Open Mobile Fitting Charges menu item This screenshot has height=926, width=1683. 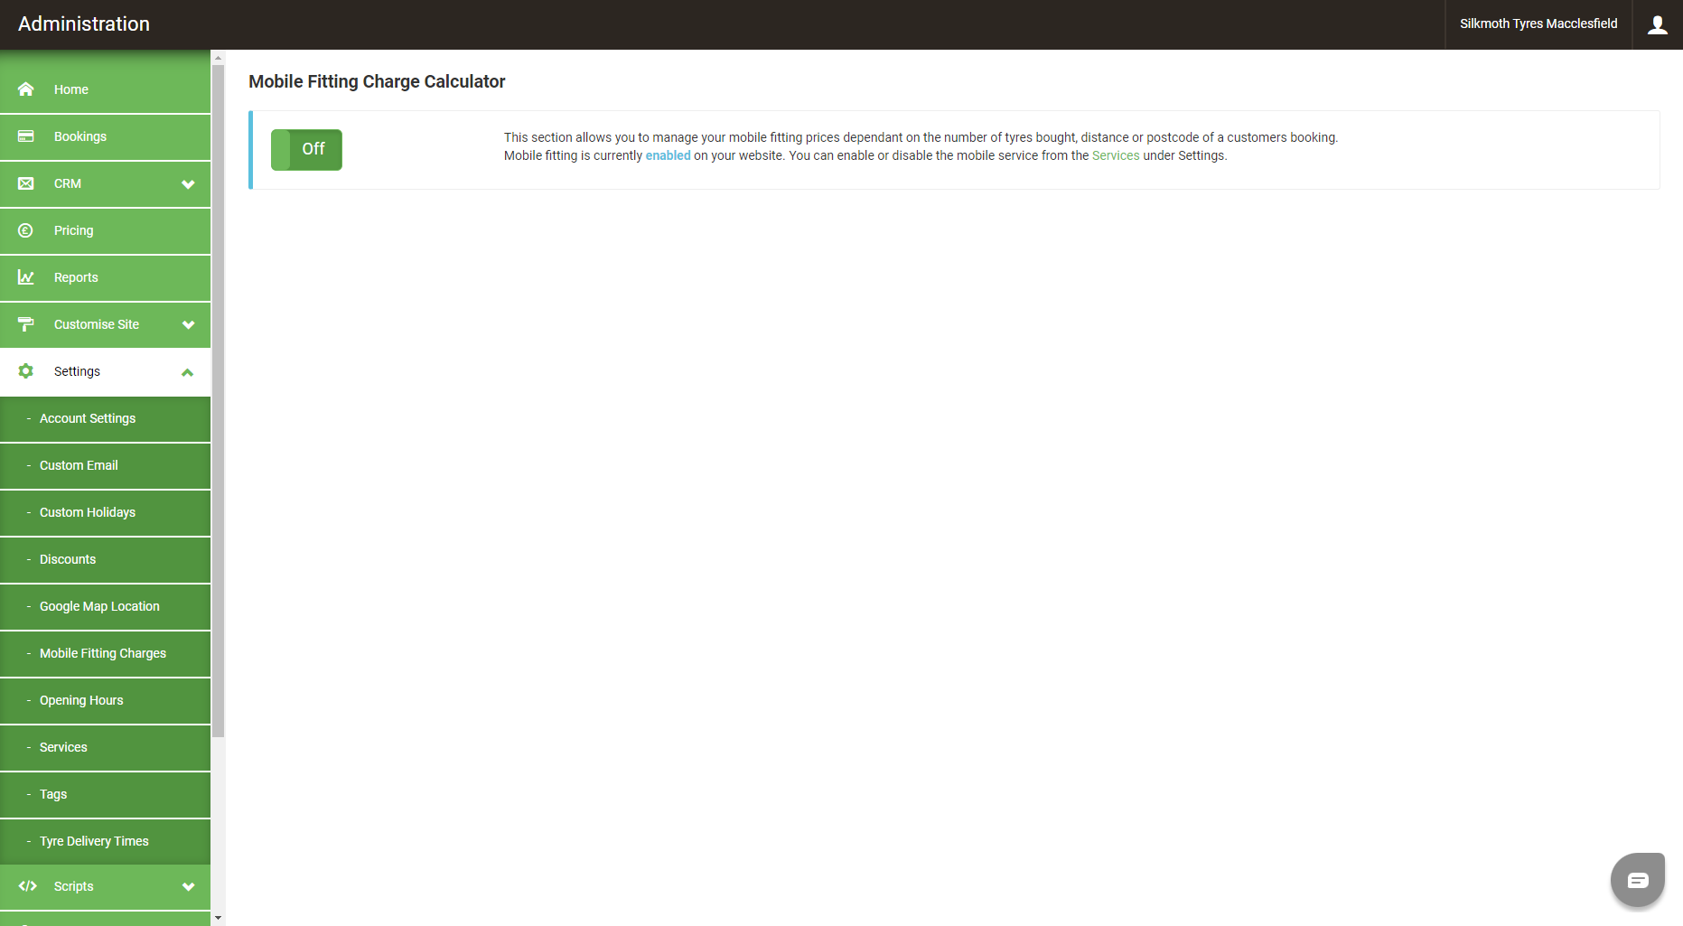[103, 653]
